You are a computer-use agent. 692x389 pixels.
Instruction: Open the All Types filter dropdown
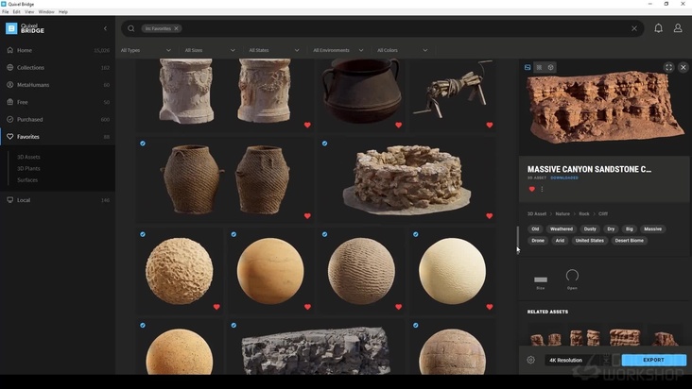pyautogui.click(x=145, y=50)
